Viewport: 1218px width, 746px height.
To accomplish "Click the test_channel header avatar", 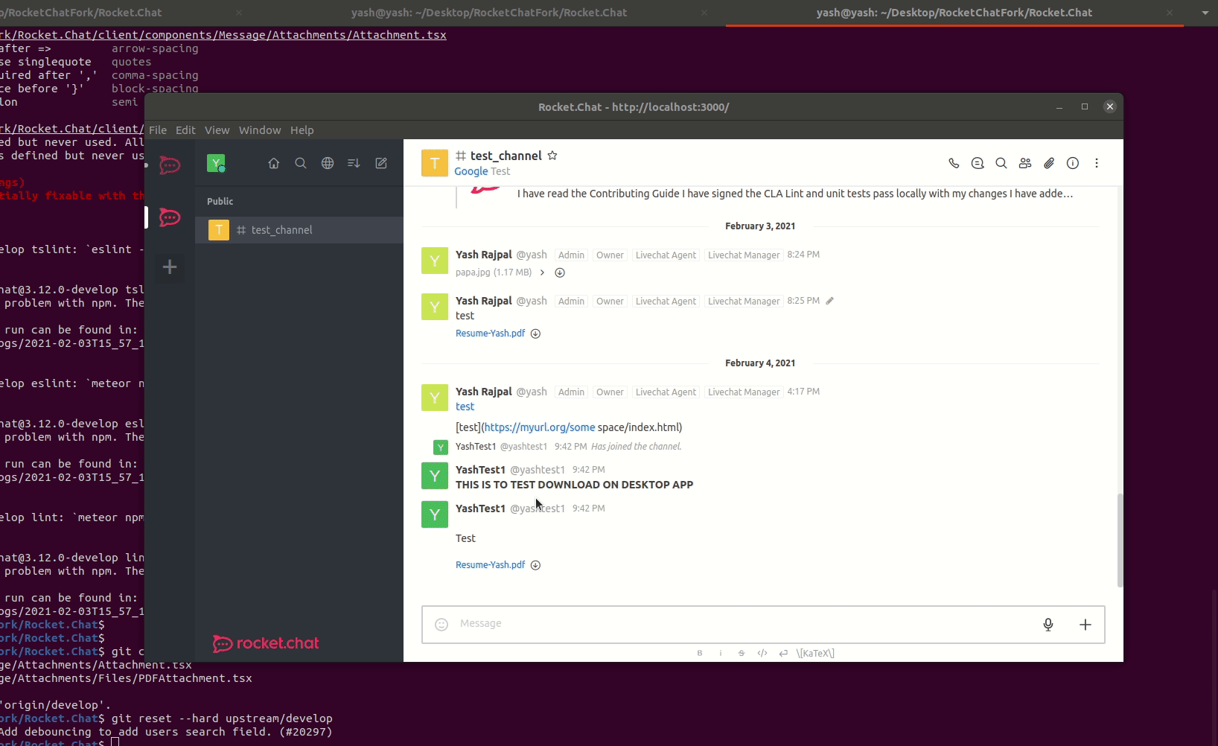I will pos(435,163).
